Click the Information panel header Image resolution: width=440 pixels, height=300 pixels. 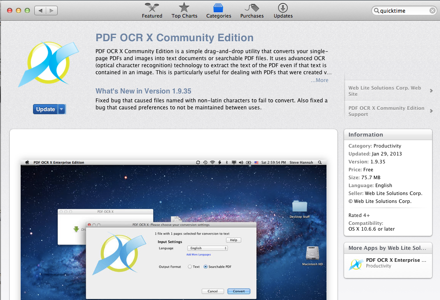pyautogui.click(x=388, y=135)
